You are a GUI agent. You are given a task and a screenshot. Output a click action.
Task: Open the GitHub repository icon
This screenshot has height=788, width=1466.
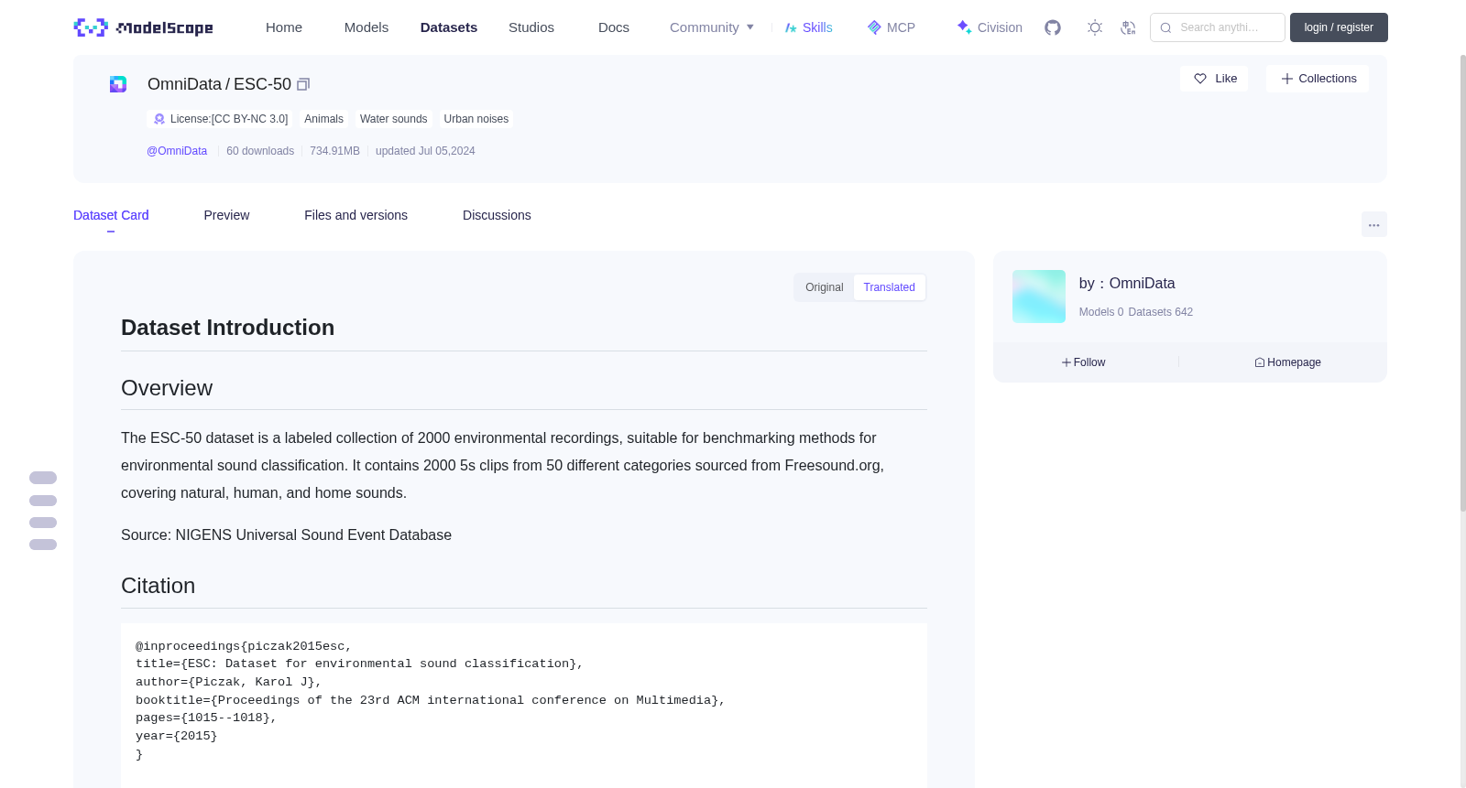coord(1053,27)
